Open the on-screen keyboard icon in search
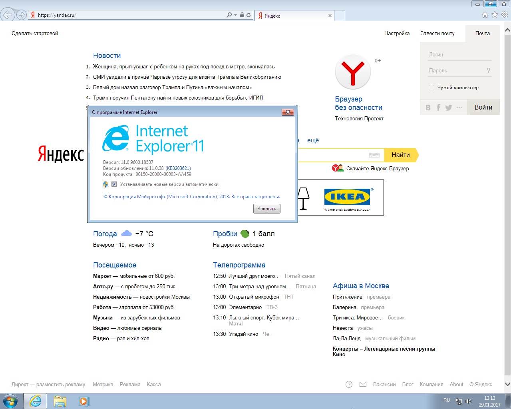The height and width of the screenshot is (409, 511). tap(374, 155)
